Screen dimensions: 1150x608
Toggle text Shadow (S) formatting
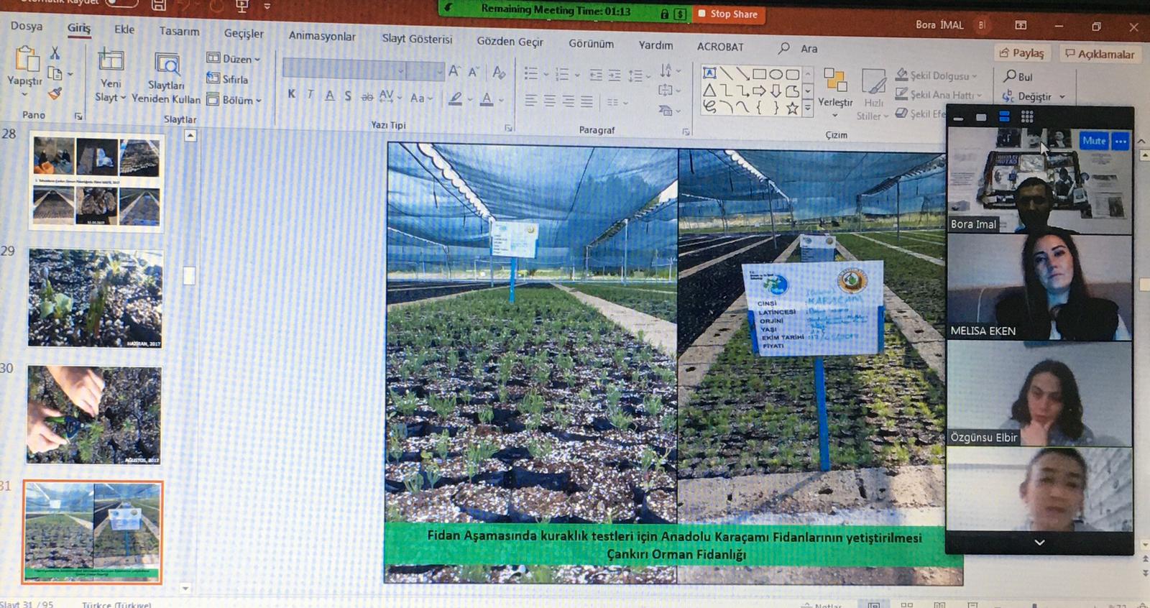(348, 96)
